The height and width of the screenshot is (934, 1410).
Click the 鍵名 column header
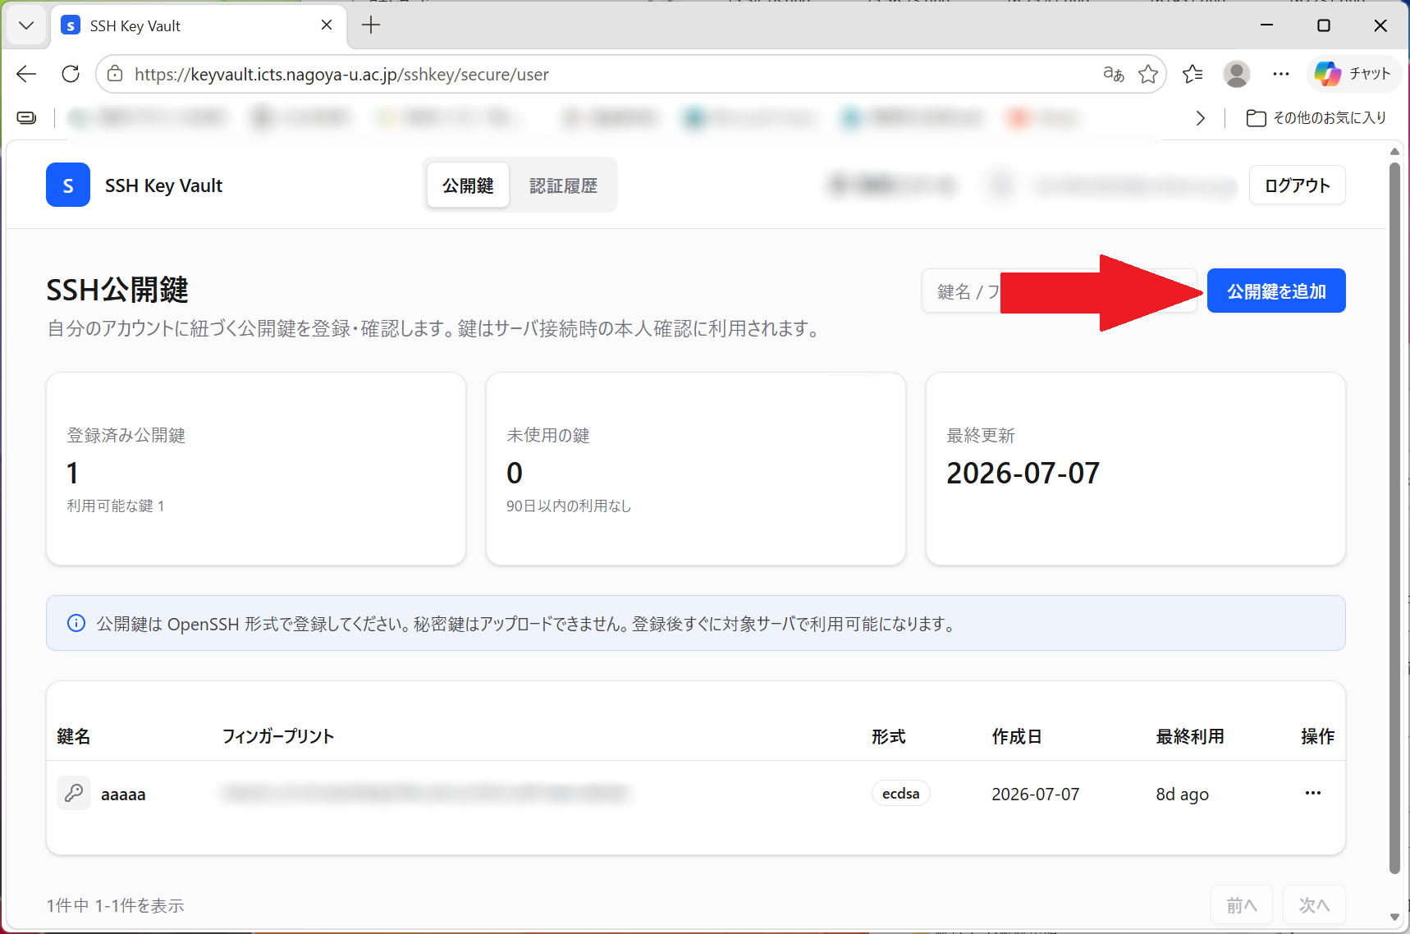pyautogui.click(x=74, y=736)
